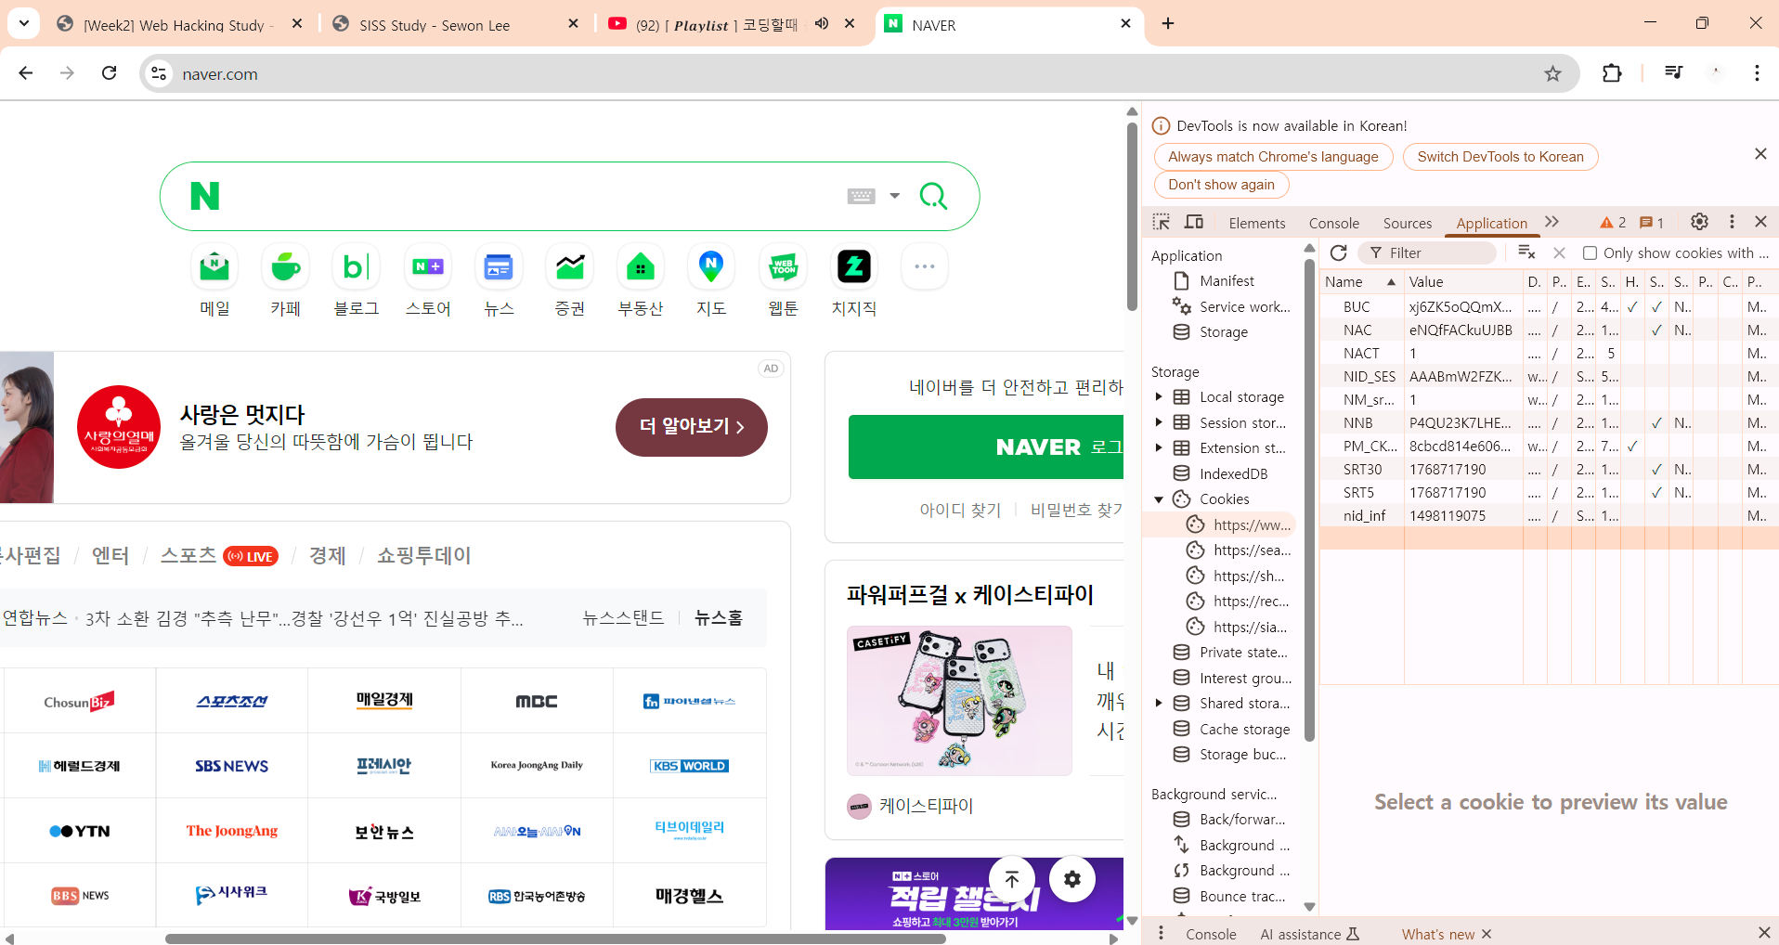Expand the Local storage tree item
This screenshot has width=1779, height=945.
[x=1159, y=396]
